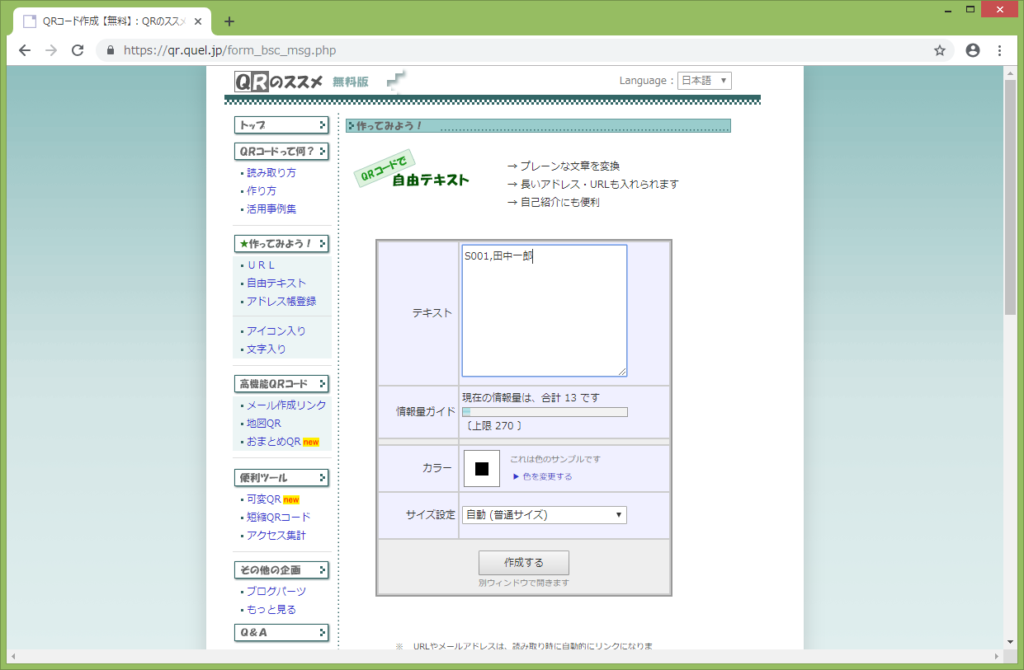
Task: Open the 自由テキスト sidebar link
Action: tap(276, 283)
